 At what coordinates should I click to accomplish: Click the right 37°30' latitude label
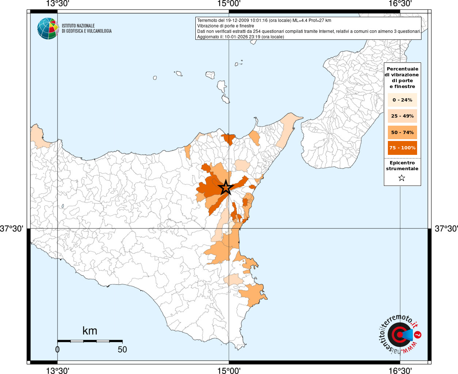[446, 229]
